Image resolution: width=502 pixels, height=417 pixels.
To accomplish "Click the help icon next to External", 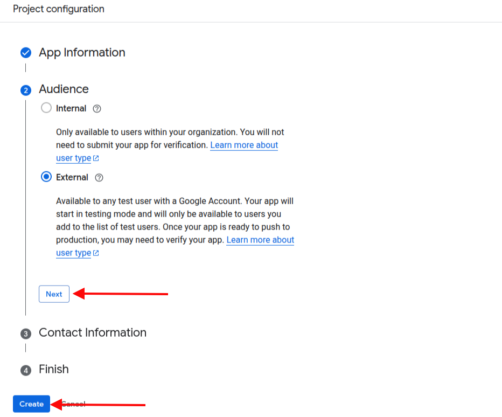I will click(99, 178).
